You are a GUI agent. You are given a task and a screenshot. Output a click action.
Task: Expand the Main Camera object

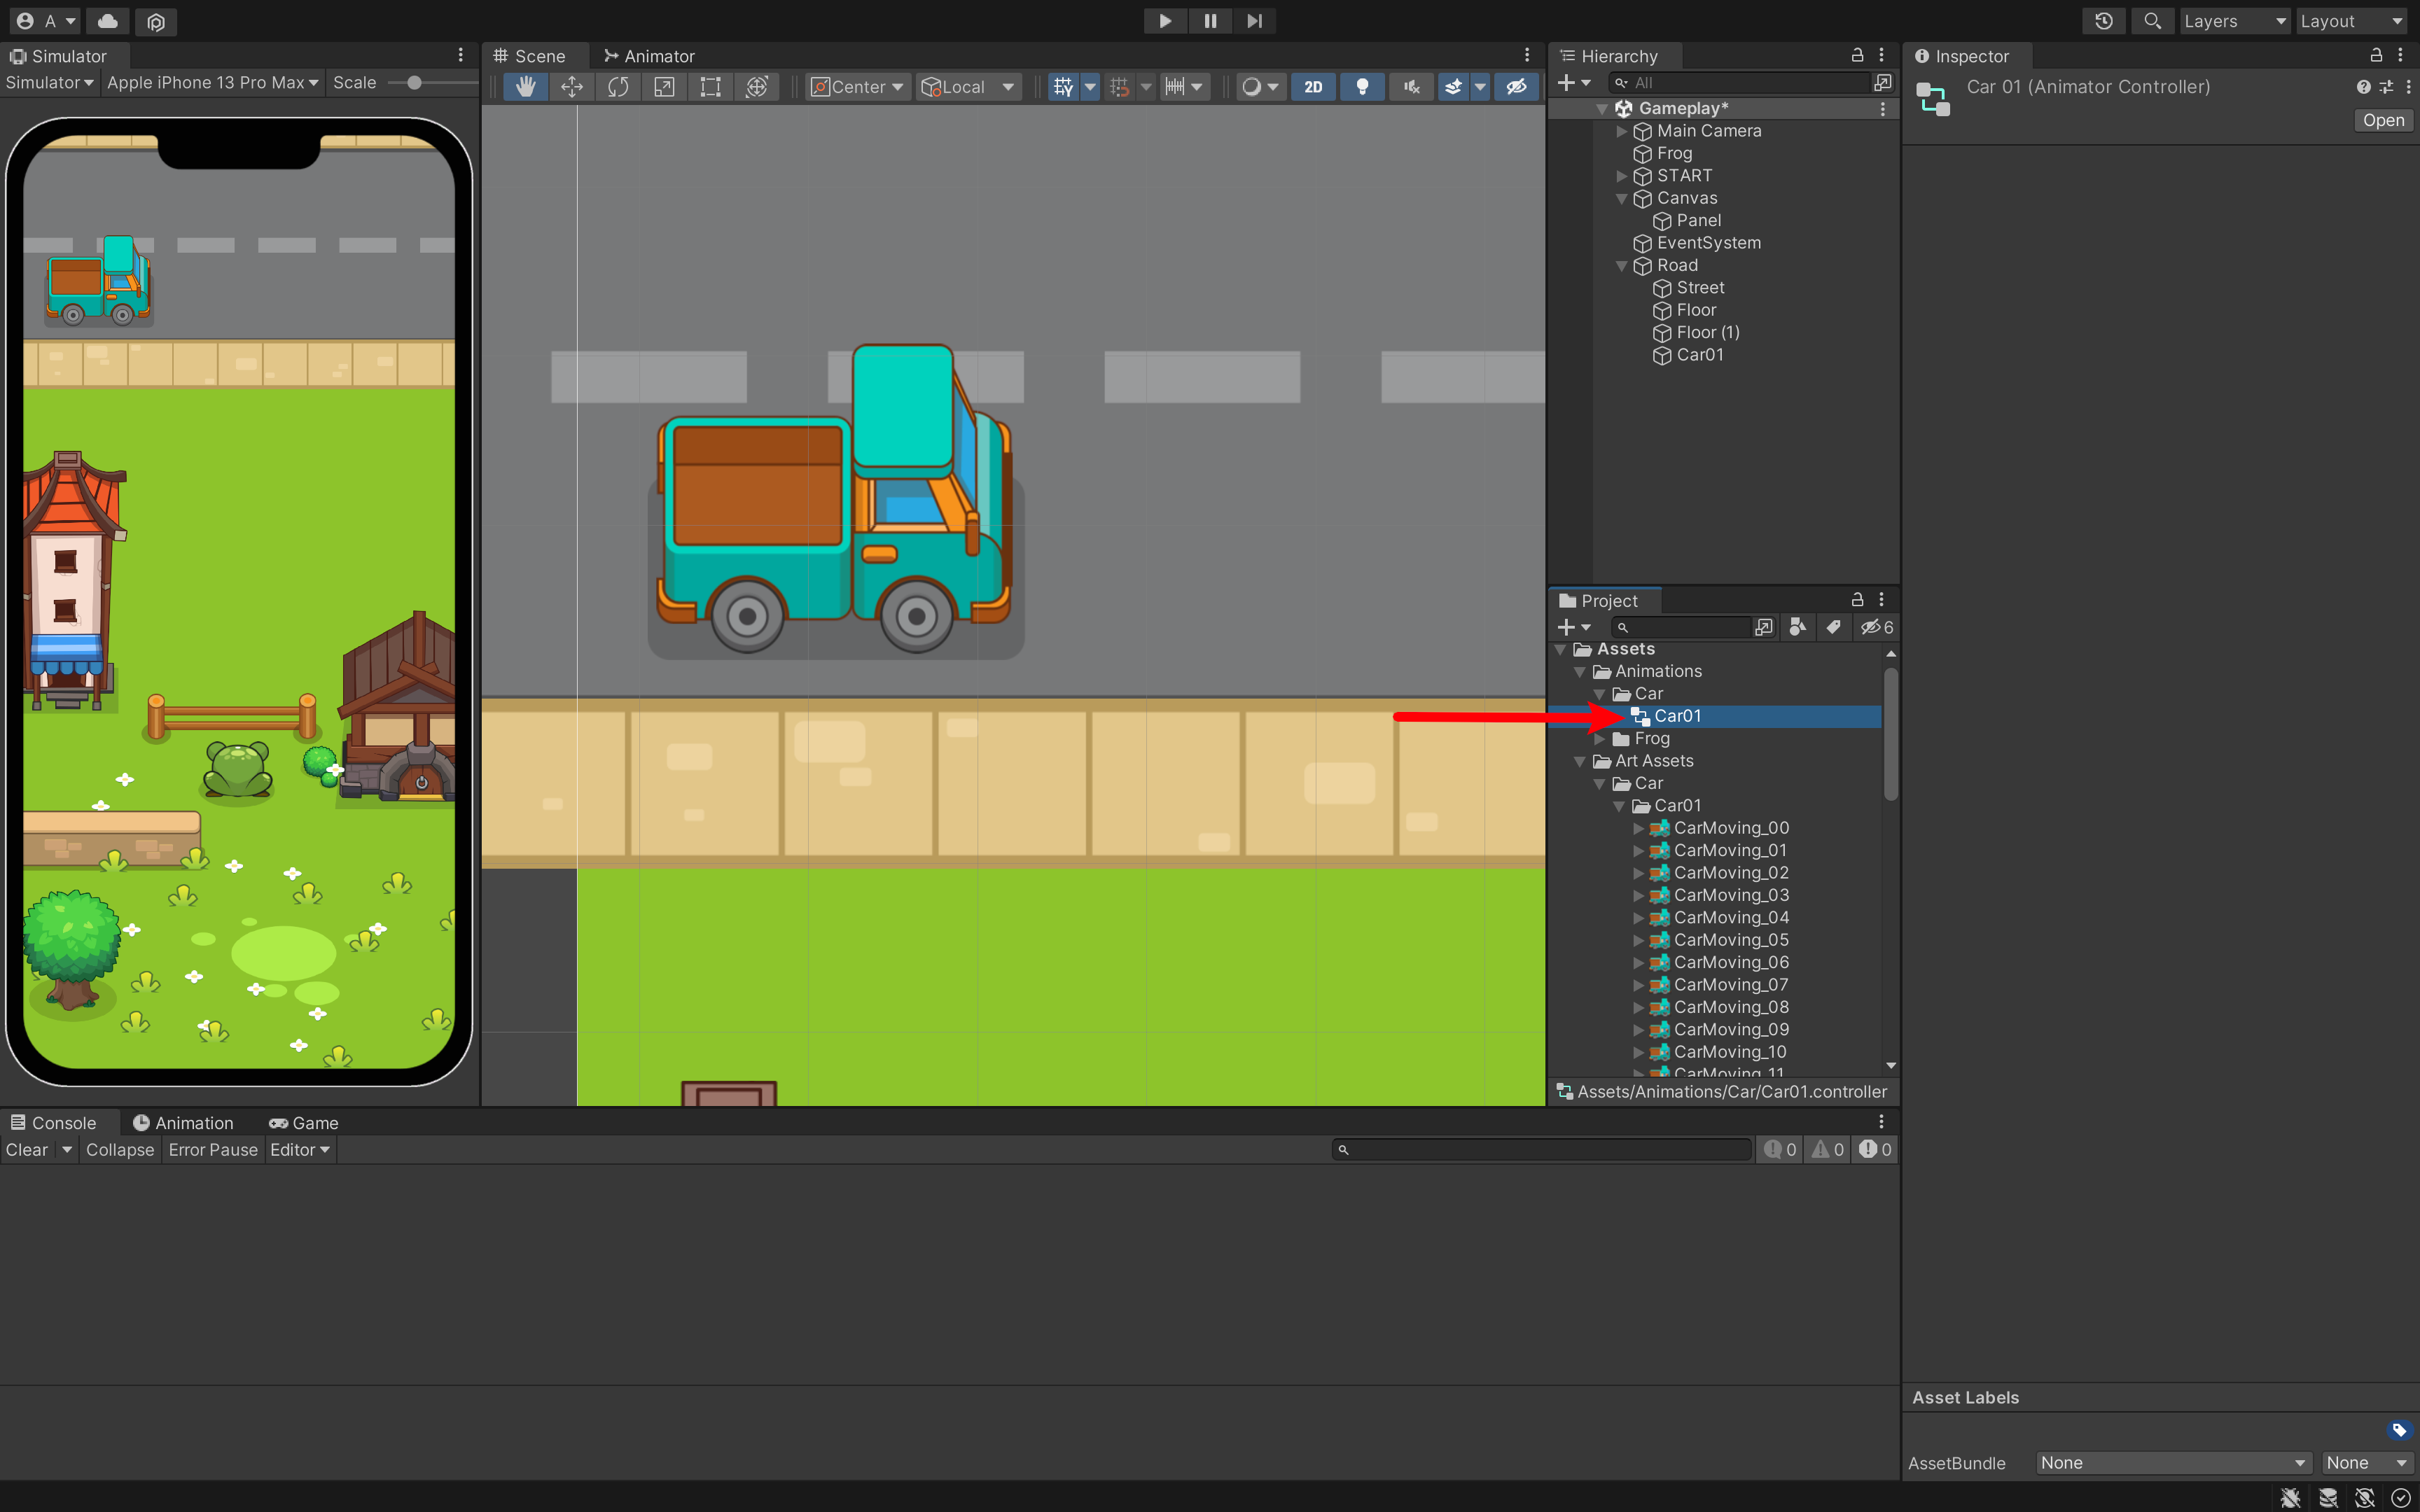click(x=1622, y=131)
